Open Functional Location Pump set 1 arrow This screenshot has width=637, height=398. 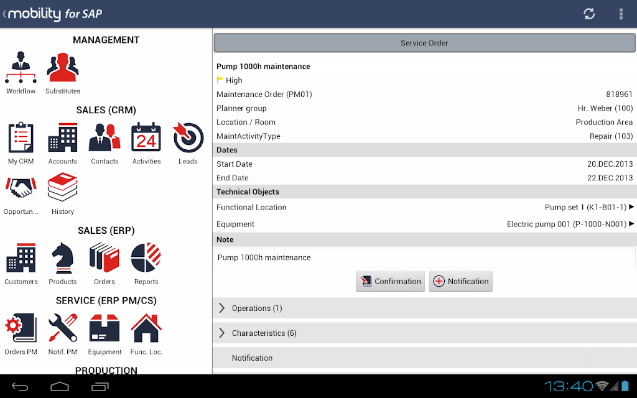click(x=631, y=207)
